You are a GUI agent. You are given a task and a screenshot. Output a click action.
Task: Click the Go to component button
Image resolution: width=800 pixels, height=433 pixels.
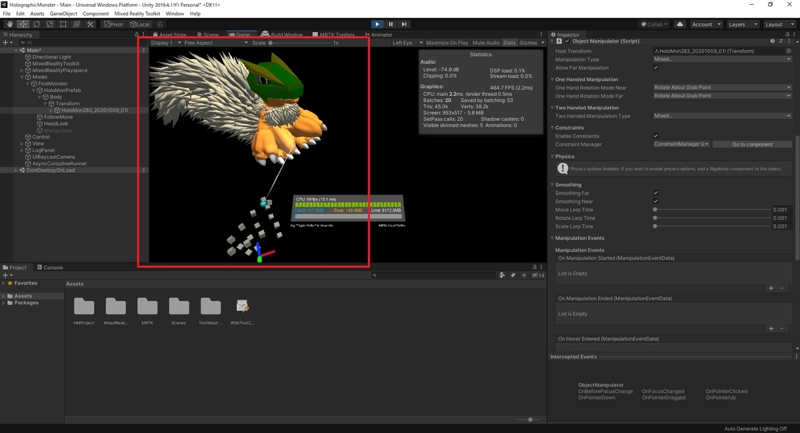click(752, 144)
